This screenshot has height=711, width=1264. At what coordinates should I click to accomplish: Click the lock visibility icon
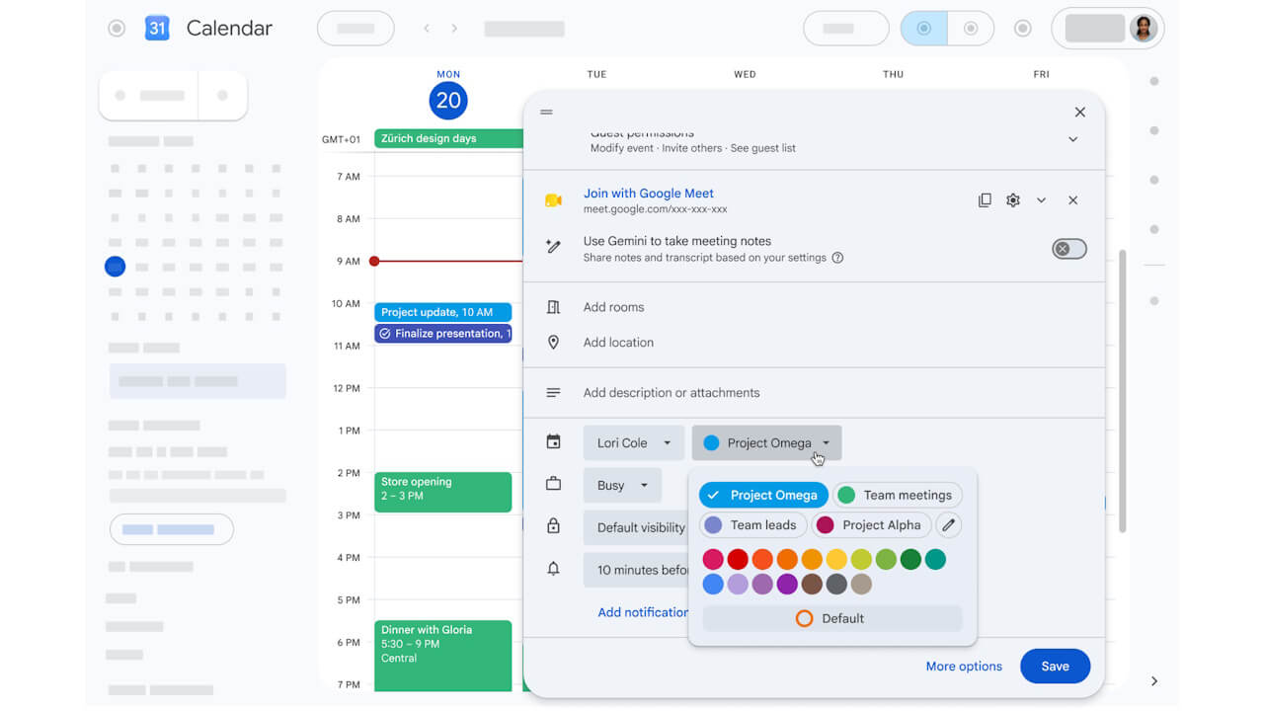(553, 526)
